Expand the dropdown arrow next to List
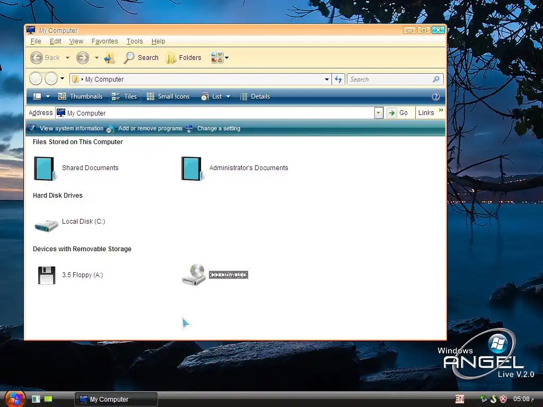This screenshot has width=543, height=407. click(228, 96)
